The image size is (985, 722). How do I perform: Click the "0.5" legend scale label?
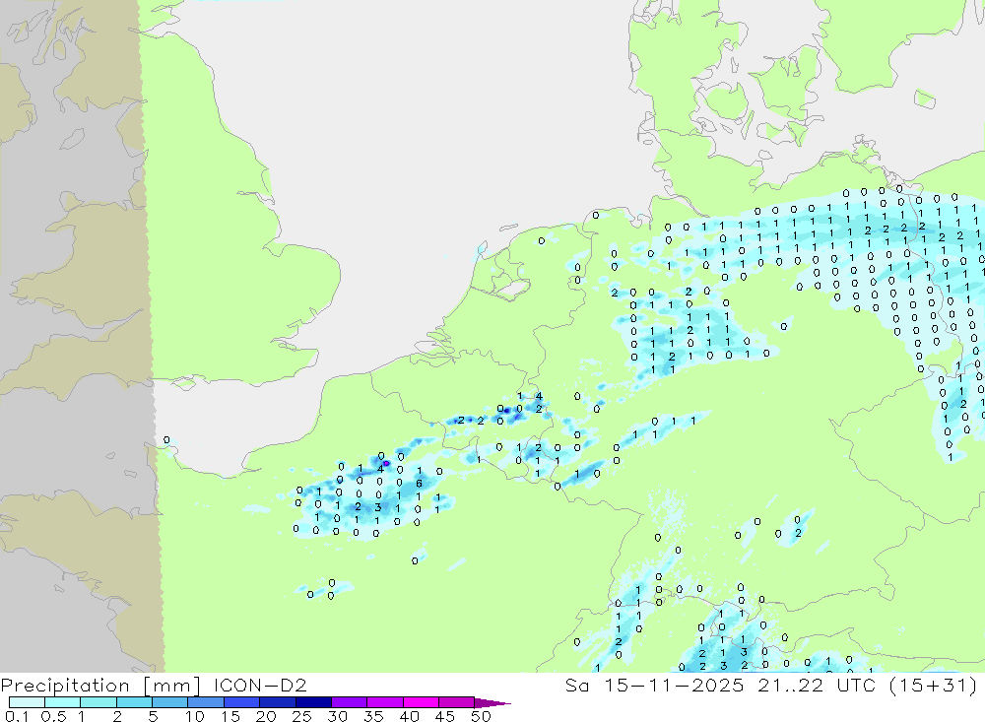[x=53, y=716]
